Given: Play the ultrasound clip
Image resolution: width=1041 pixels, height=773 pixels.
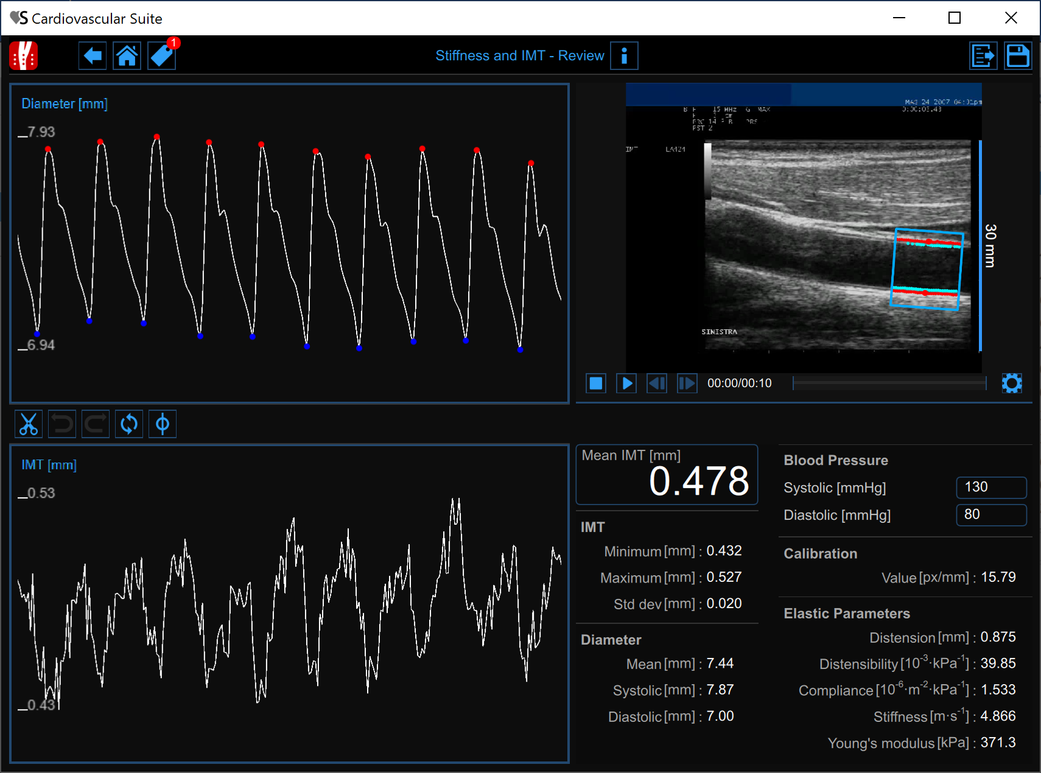Looking at the screenshot, I should click(x=626, y=383).
